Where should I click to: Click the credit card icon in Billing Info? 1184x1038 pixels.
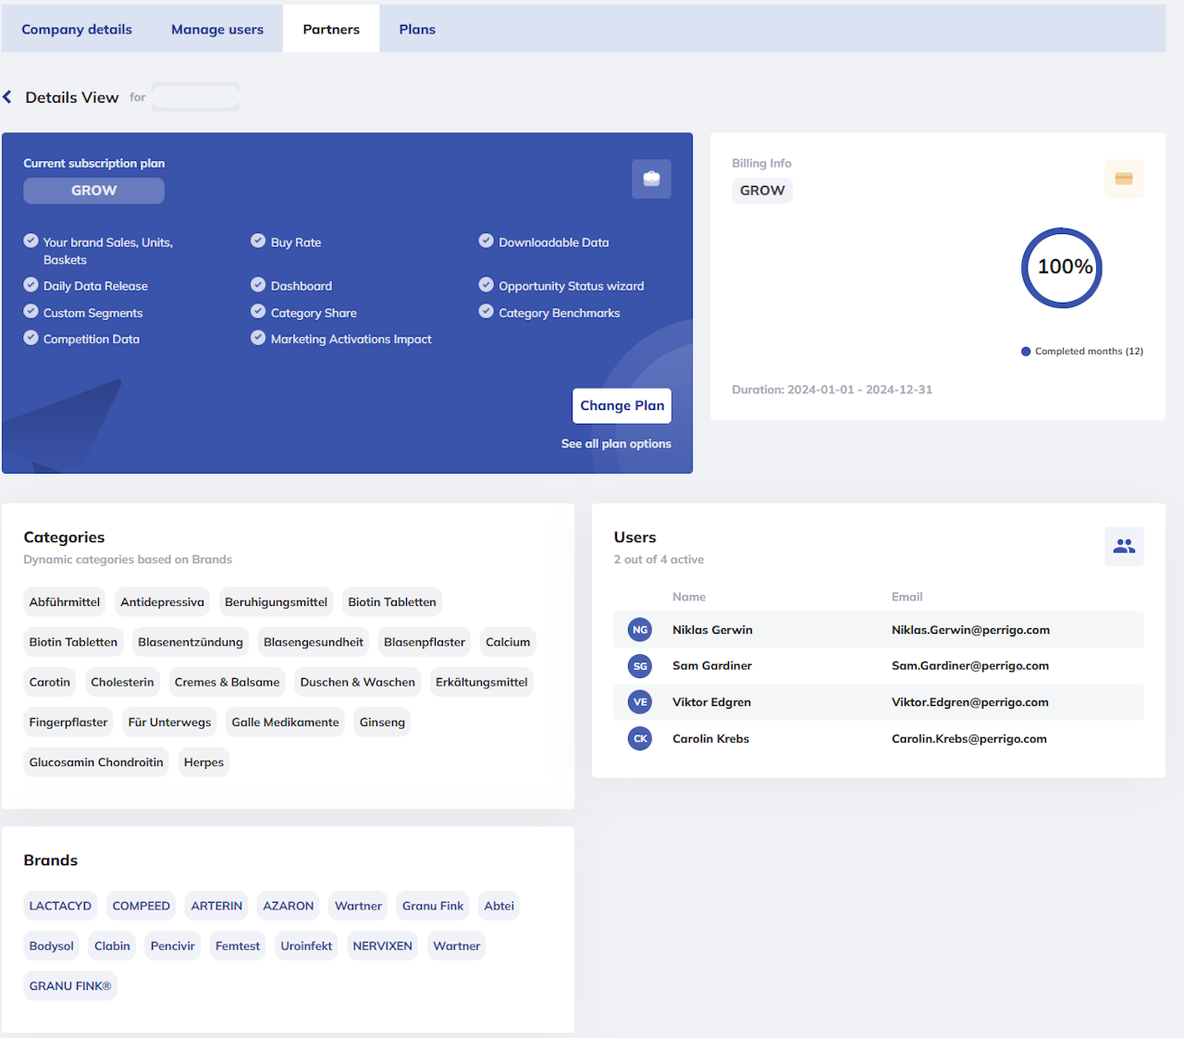click(1124, 179)
